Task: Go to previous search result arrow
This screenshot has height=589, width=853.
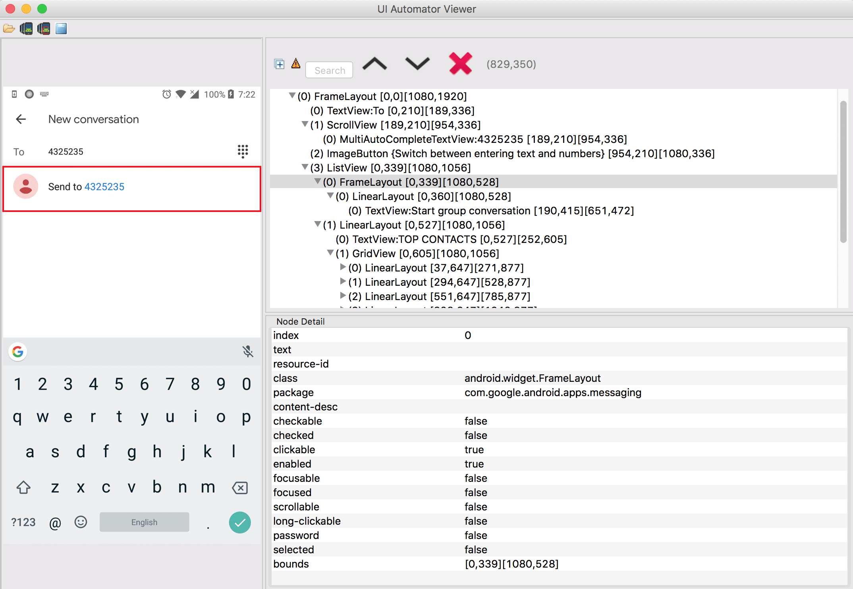Action: pos(374,64)
